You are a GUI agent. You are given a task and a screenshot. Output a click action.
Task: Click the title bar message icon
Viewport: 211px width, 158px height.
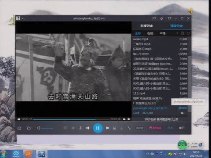tap(154, 18)
